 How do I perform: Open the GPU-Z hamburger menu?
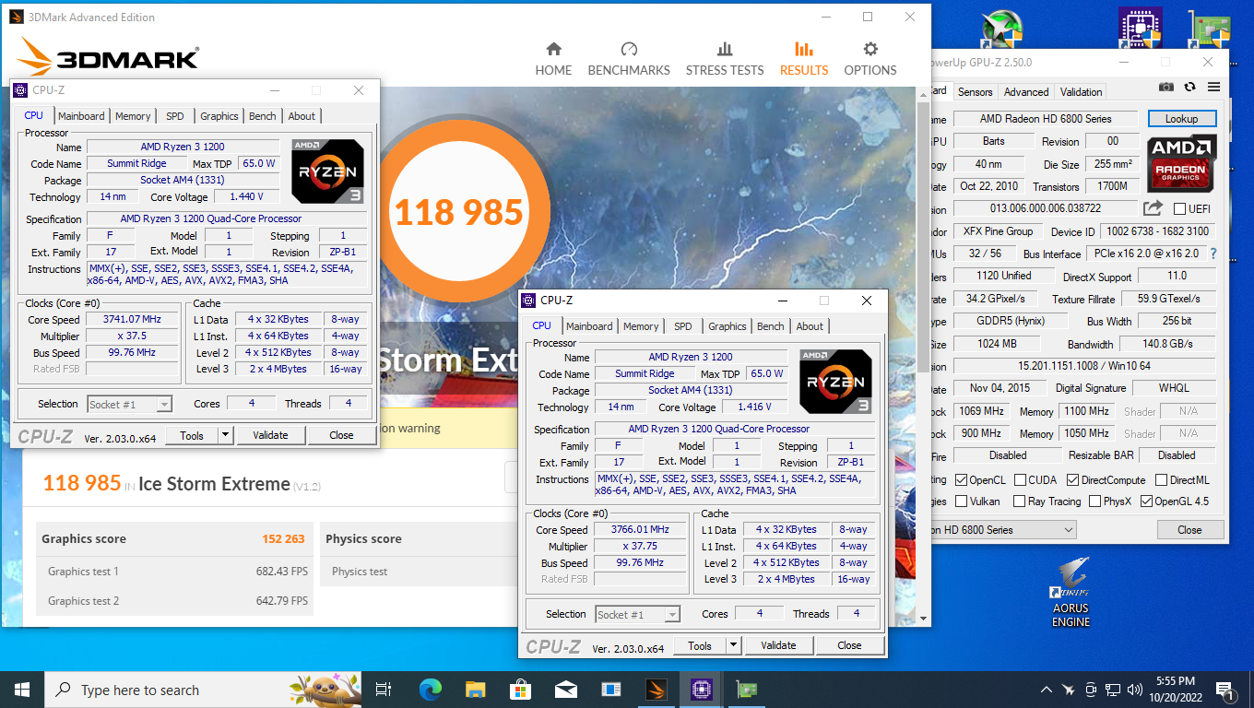[x=1213, y=87]
